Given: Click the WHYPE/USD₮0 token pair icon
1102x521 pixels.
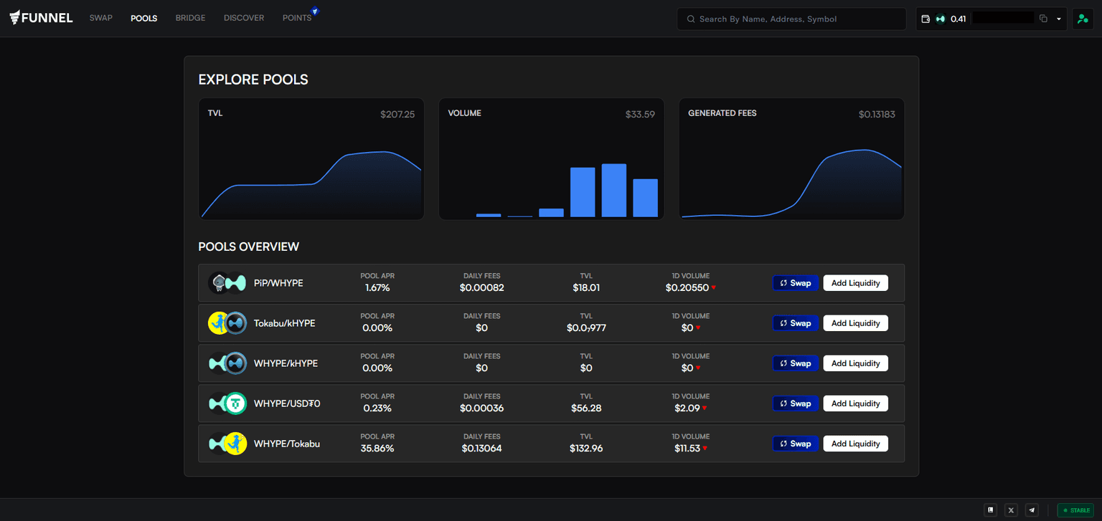Looking at the screenshot, I should pyautogui.click(x=227, y=403).
